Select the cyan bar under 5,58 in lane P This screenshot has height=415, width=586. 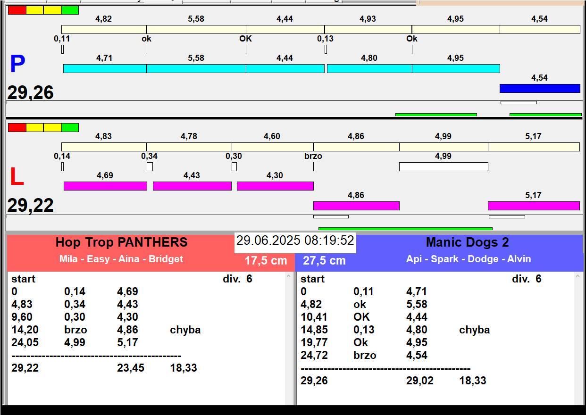tap(196, 68)
